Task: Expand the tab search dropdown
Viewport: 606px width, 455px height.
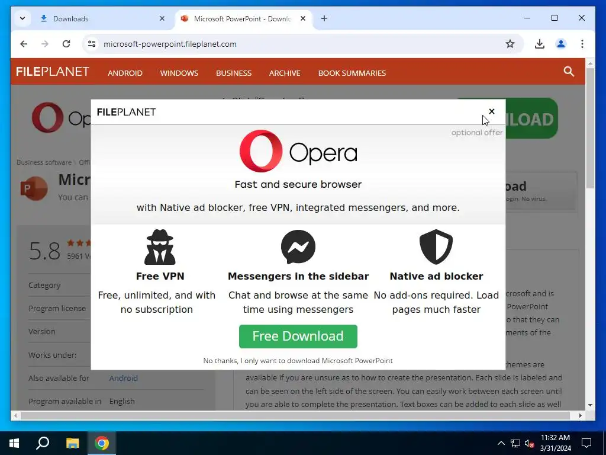Action: click(22, 18)
